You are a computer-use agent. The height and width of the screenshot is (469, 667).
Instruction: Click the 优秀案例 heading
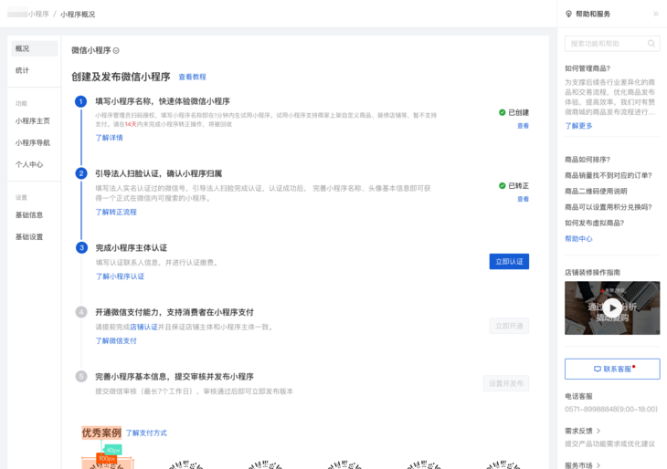(x=101, y=433)
